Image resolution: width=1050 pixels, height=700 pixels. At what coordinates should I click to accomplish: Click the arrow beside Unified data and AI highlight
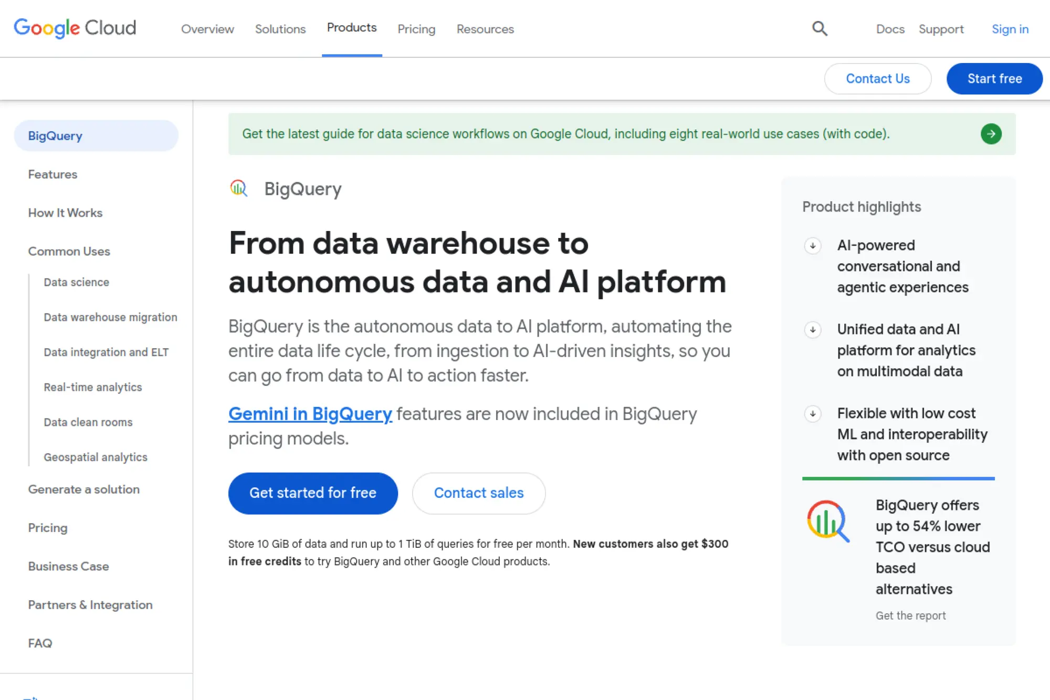[812, 330]
